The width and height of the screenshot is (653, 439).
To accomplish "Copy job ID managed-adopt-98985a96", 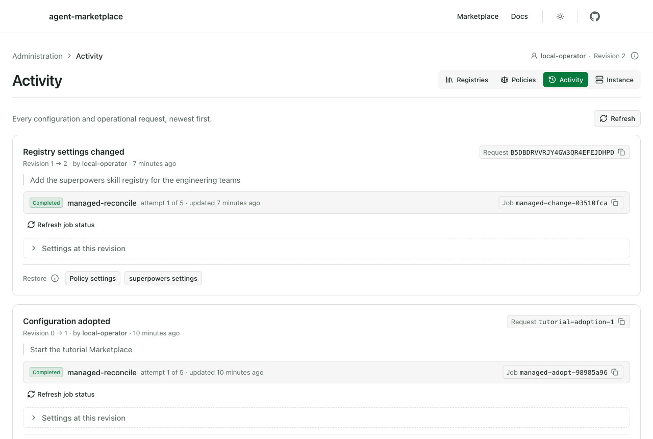I will 615,372.
